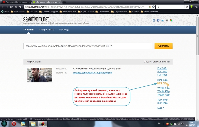Click the magnifier search button
Viewport: 199px width, 127px height.
click(x=186, y=7)
